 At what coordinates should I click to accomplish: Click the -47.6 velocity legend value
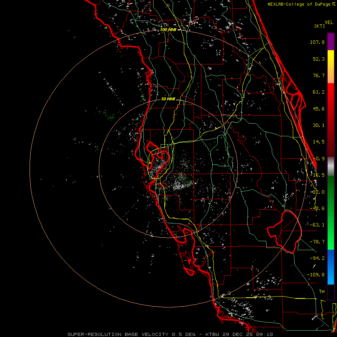click(x=317, y=209)
